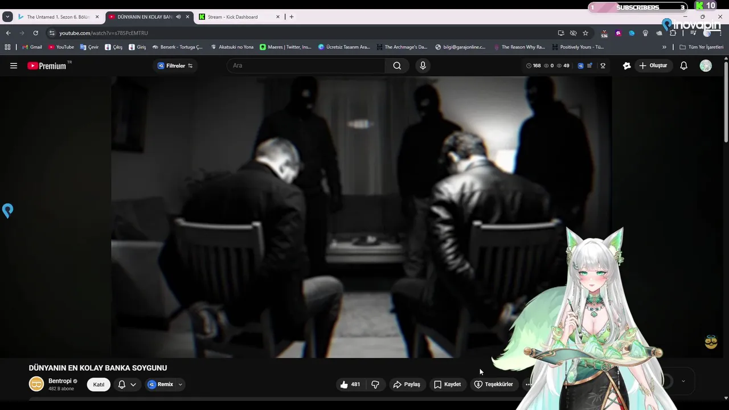Image resolution: width=729 pixels, height=410 pixels.
Task: Open the Positively Yours bookmark
Action: 578,47
